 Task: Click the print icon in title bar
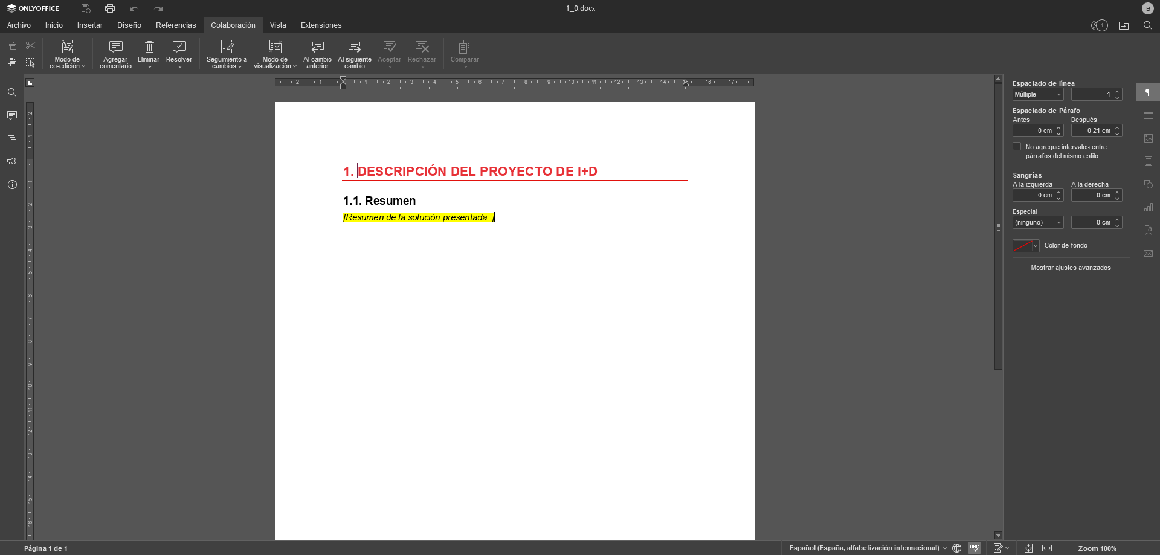click(110, 8)
